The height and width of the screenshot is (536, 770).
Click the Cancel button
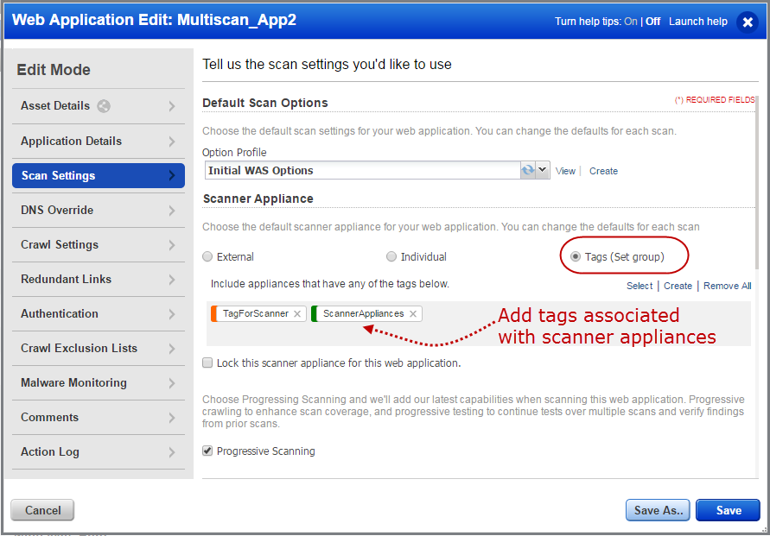pyautogui.click(x=42, y=510)
